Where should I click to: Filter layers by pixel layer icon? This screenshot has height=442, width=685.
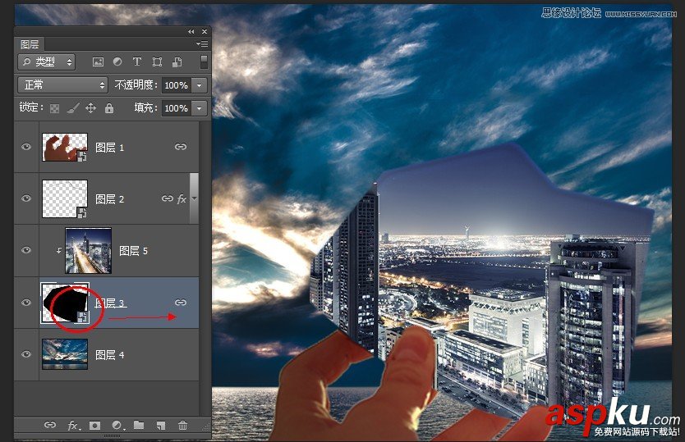pos(98,62)
